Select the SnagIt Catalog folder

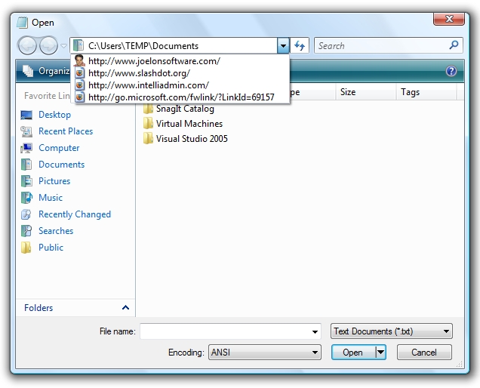pyautogui.click(x=185, y=109)
